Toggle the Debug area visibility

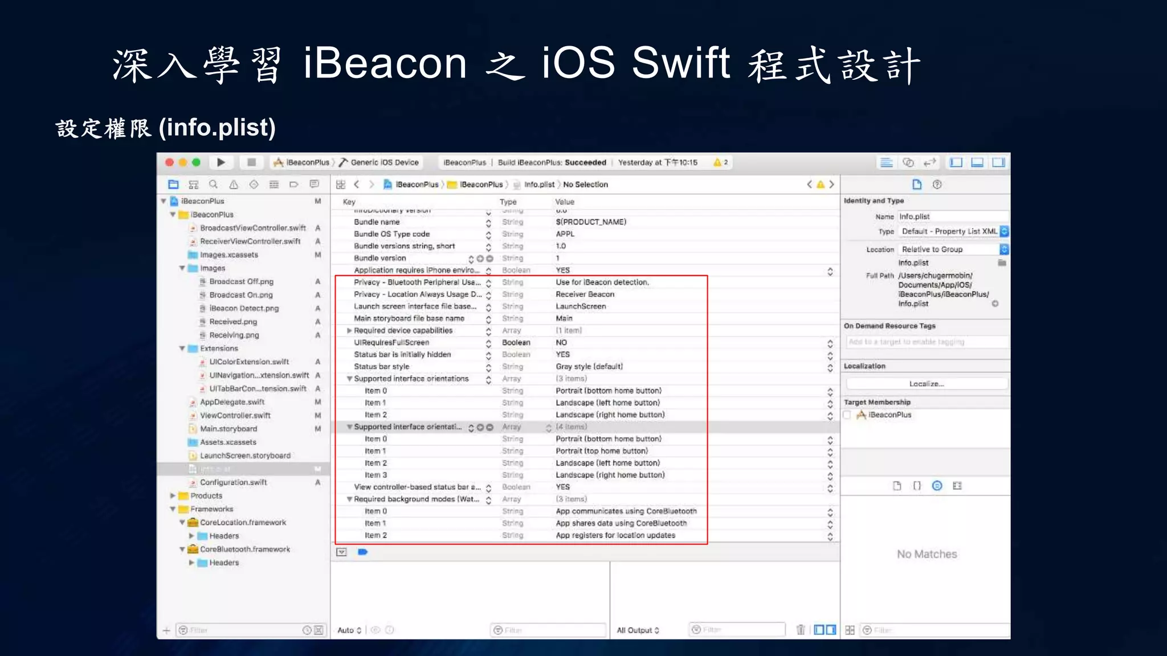pos(977,162)
